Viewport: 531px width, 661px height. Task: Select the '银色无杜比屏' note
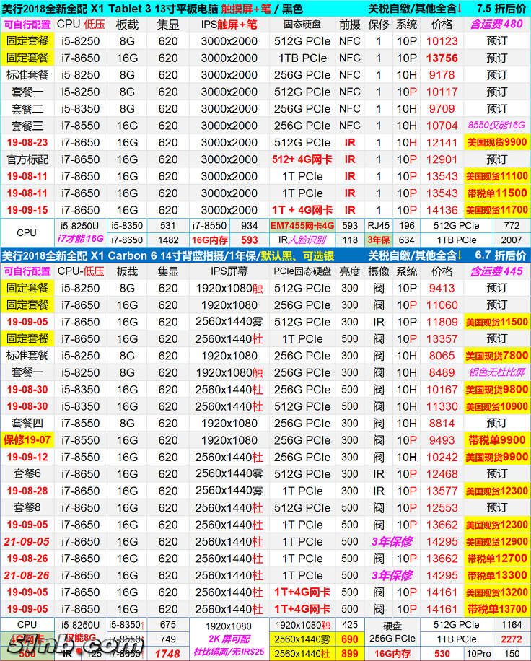pyautogui.click(x=496, y=372)
